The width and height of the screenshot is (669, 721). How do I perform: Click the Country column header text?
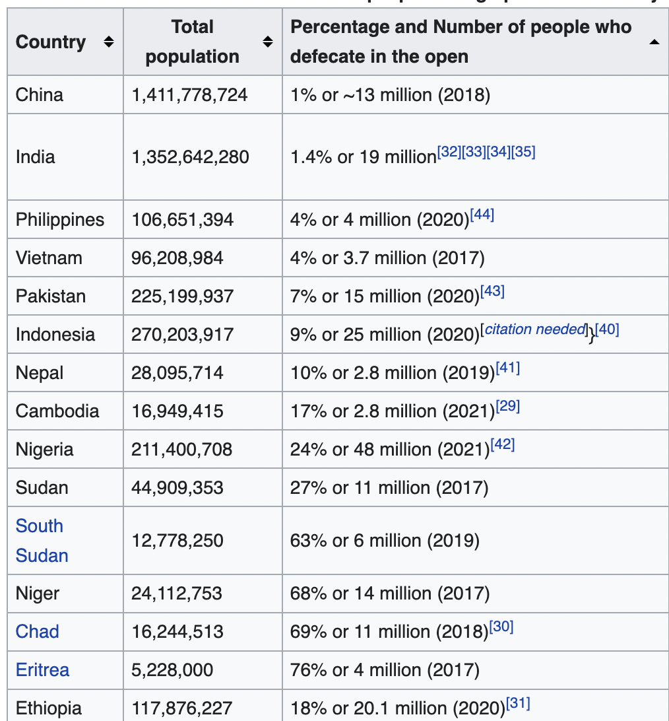click(x=51, y=42)
